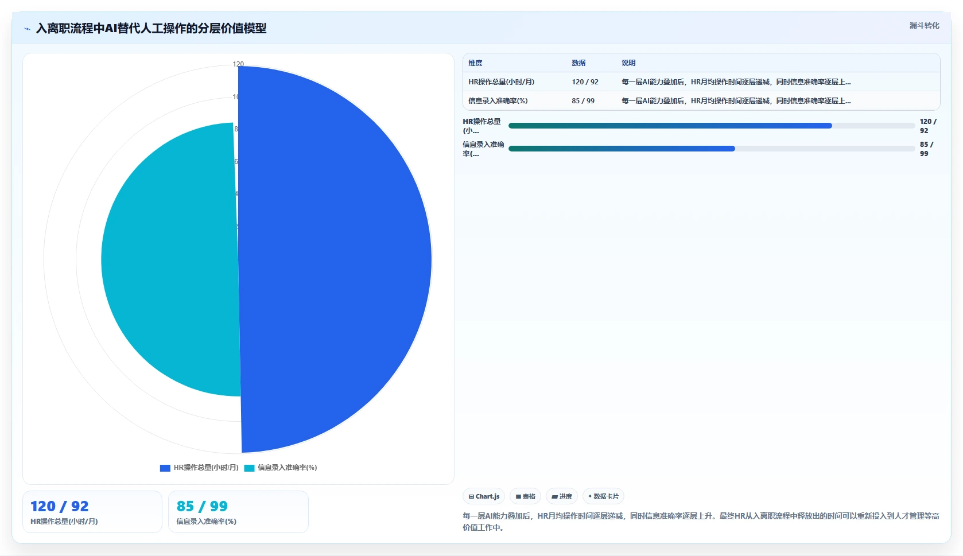This screenshot has height=556, width=963.
Task: Toggle HR操作总量 legend entry in chart
Action: pyautogui.click(x=199, y=468)
